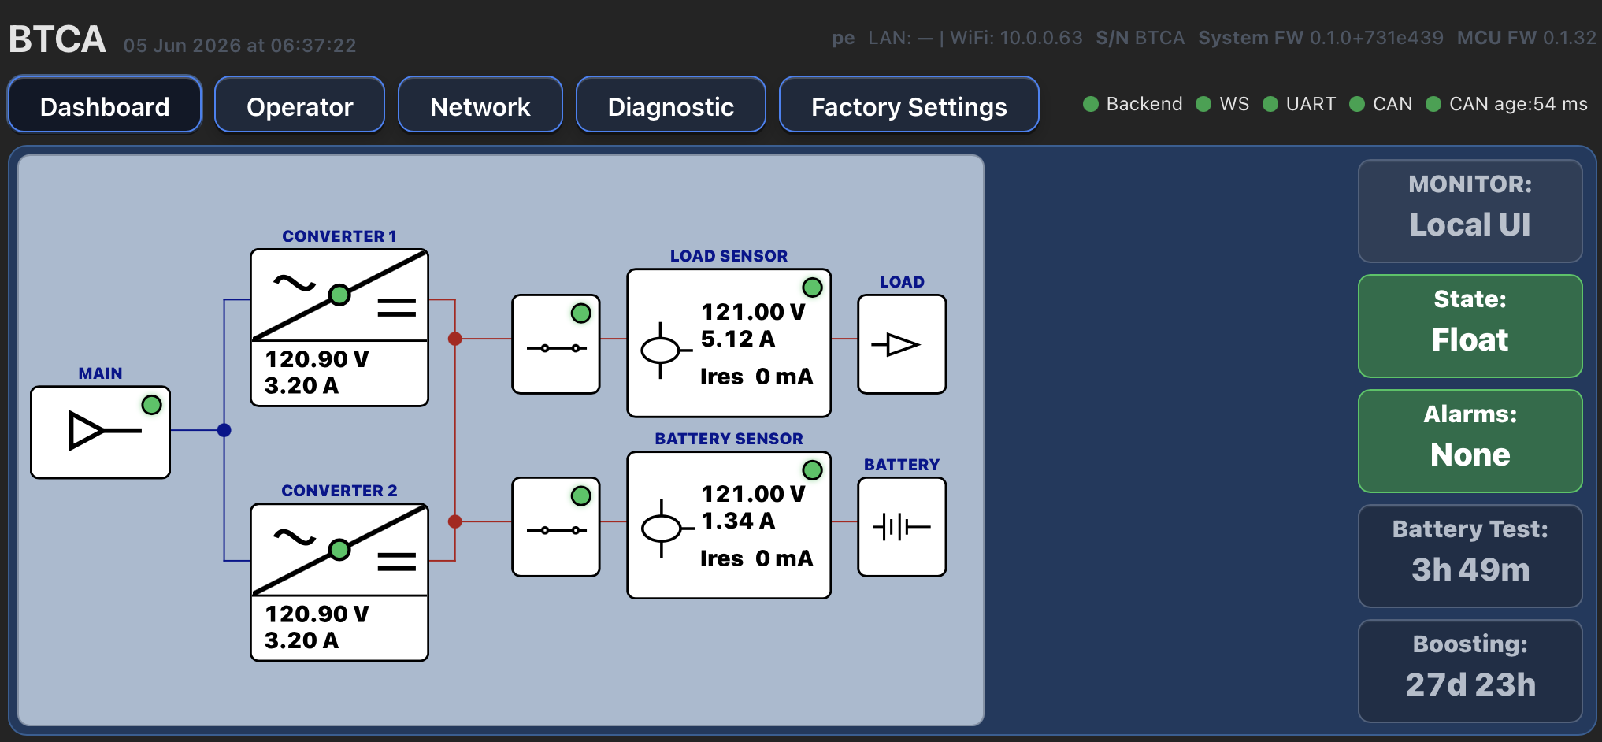Click the MAIN label
This screenshot has width=1602, height=742.
[x=100, y=373]
